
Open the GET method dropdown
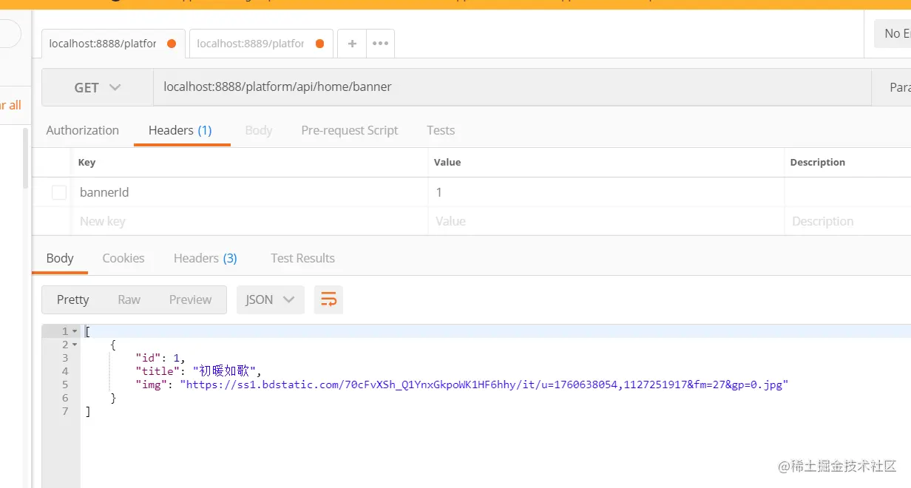coord(98,87)
